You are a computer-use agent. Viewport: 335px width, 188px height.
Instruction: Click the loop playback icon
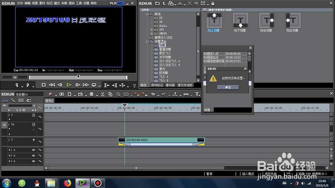[x=94, y=85]
